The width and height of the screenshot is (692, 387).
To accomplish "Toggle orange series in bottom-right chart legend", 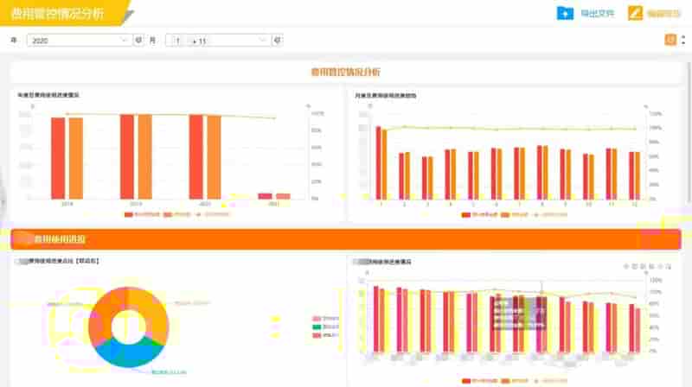I will [515, 381].
